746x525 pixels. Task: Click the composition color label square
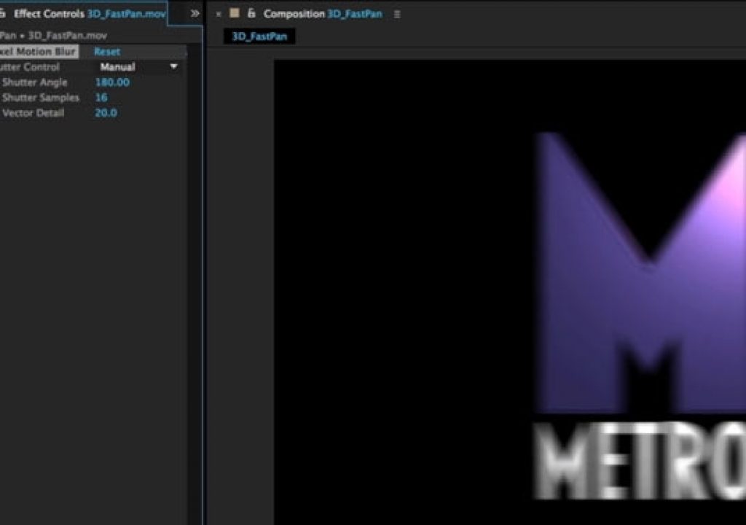[x=234, y=13]
